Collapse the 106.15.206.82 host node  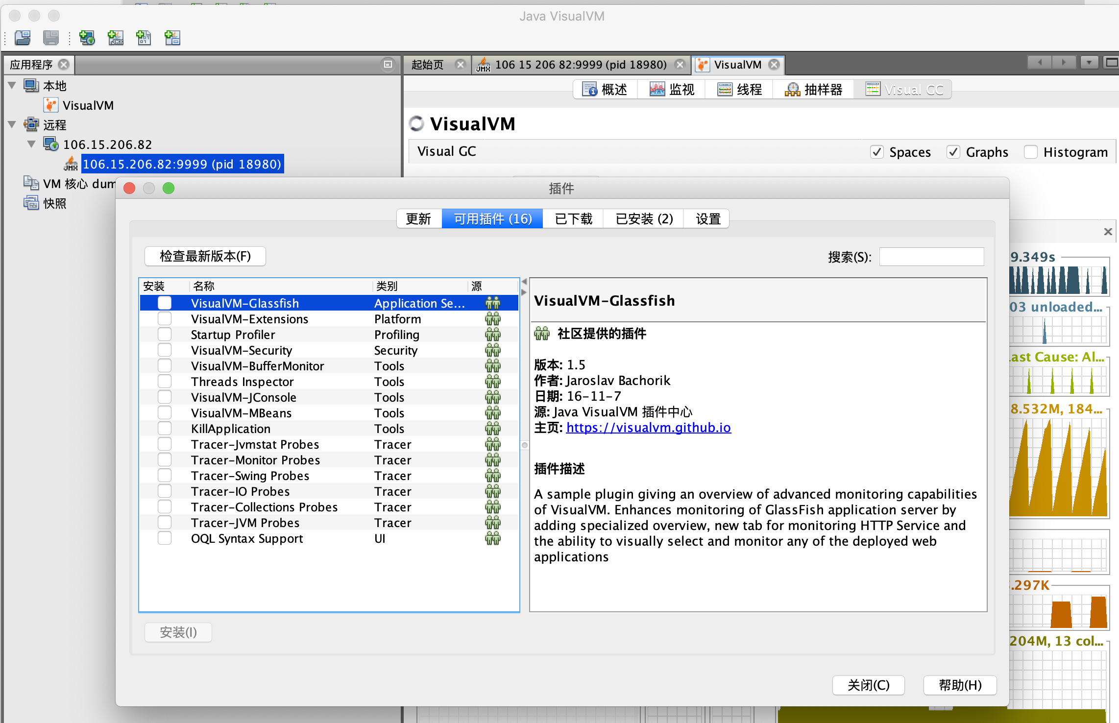(x=32, y=145)
